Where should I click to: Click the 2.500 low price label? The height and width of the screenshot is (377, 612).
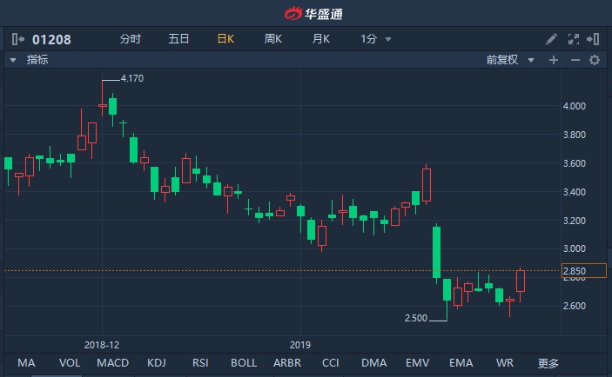(416, 318)
